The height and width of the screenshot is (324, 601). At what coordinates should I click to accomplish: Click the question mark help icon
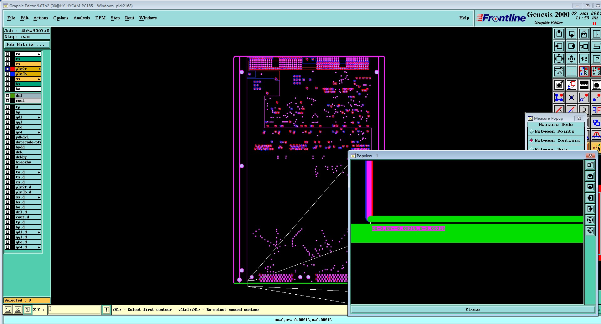596,59
